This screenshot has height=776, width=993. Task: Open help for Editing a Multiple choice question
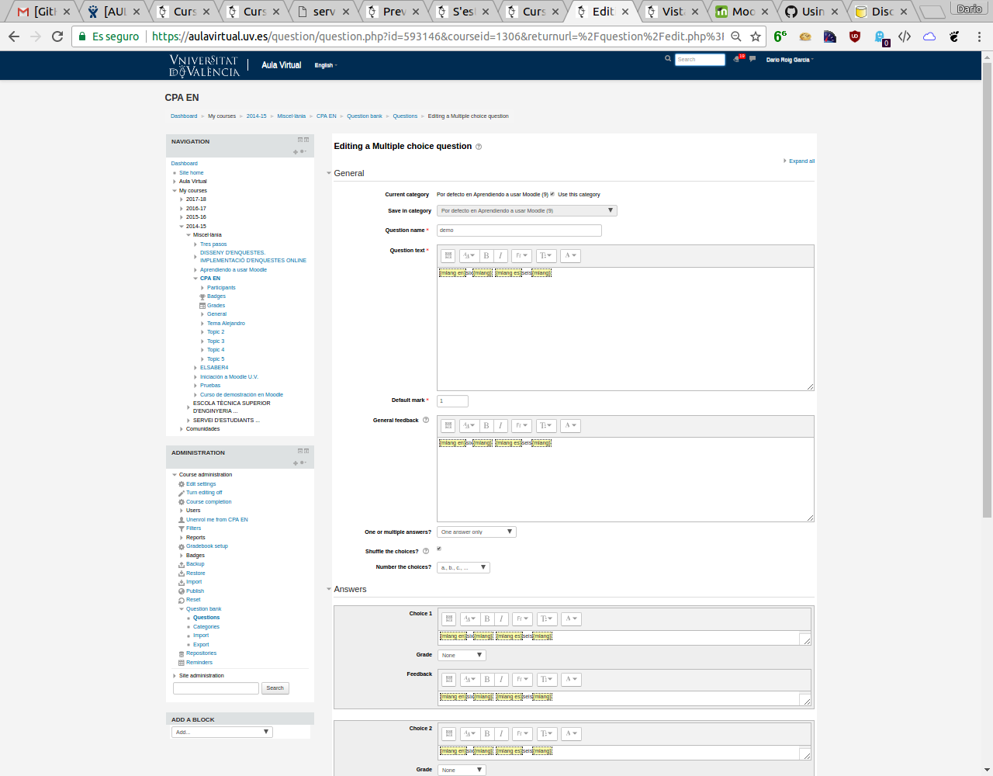tap(479, 147)
